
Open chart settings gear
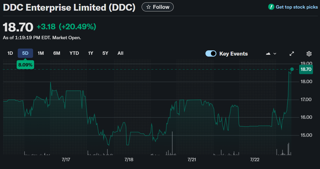coord(309,54)
